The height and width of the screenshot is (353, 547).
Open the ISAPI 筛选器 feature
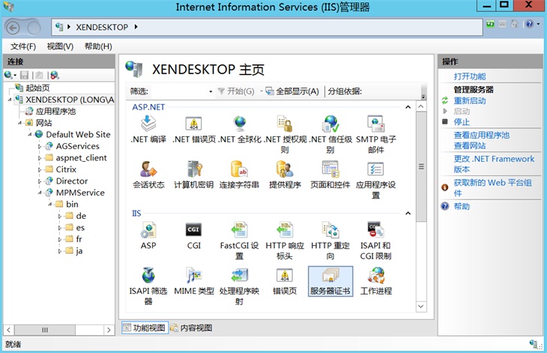(148, 286)
